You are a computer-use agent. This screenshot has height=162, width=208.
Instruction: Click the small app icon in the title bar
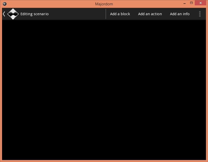tap(4, 4)
